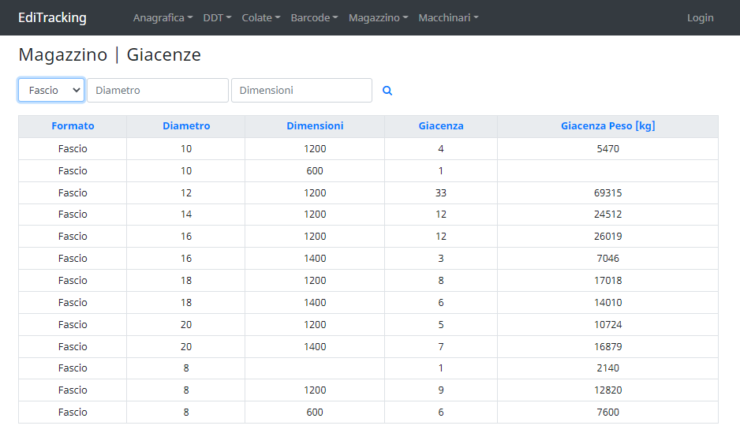Open the Magazzino dropdown menu
This screenshot has height=448, width=740.
click(x=378, y=17)
